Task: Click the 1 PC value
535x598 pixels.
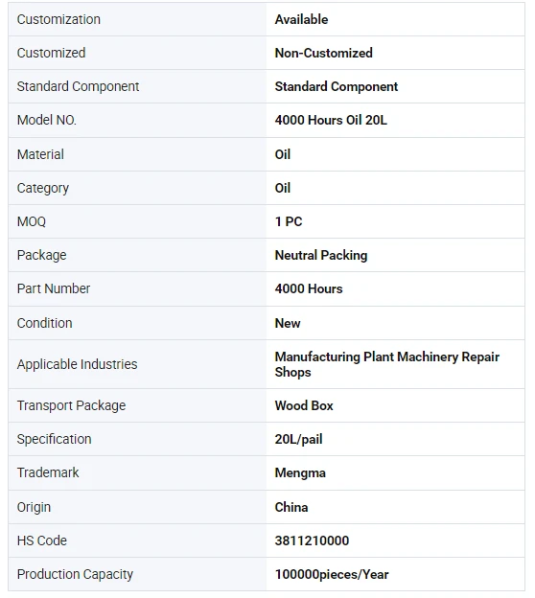Action: tap(289, 221)
